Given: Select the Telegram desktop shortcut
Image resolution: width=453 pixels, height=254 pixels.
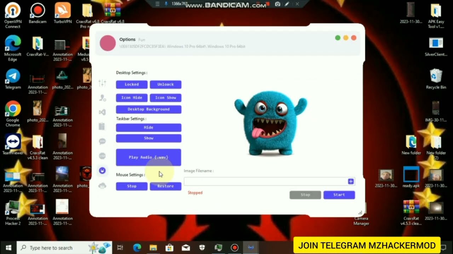Looking at the screenshot, I should (13, 79).
